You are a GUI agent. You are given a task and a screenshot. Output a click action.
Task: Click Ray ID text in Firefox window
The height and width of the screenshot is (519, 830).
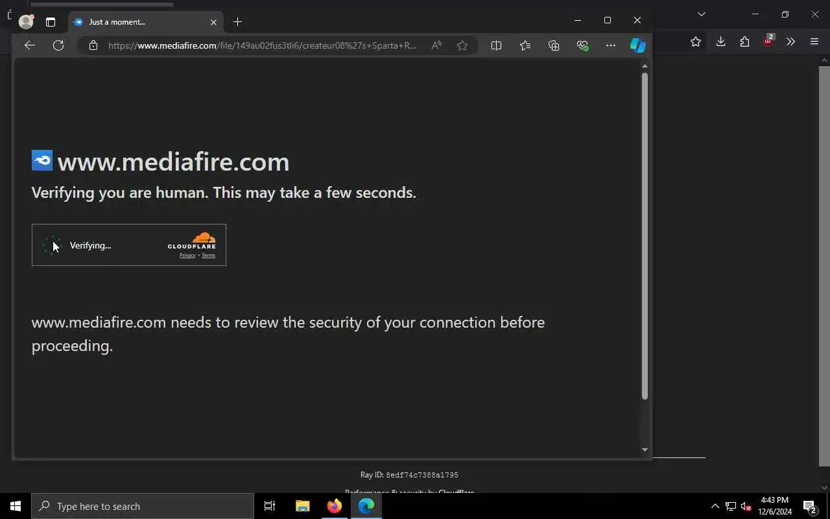[x=409, y=475]
